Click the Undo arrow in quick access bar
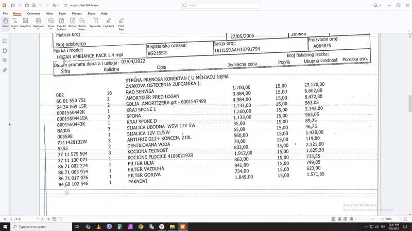Viewport: 412px width, 231px height. point(41,5)
